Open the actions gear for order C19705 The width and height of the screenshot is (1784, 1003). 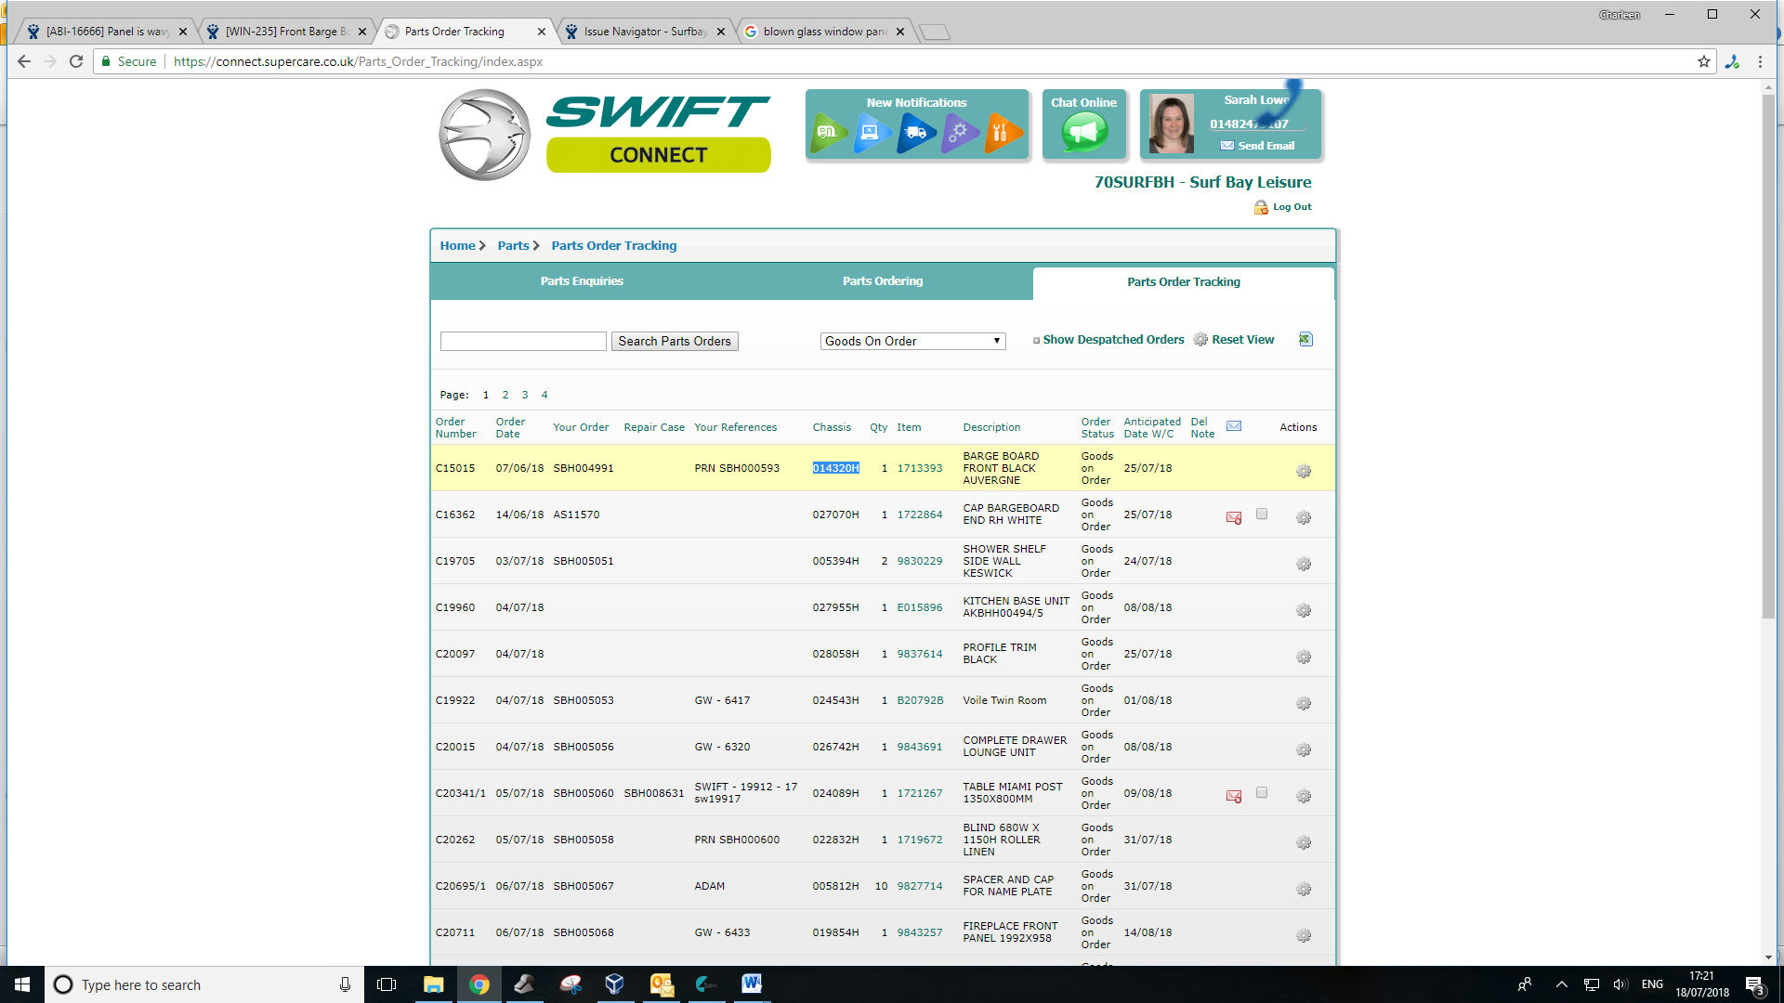coord(1304,564)
